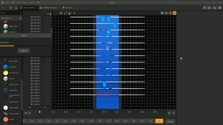The image size is (223, 125).
Task: Close the Save dialog with X
Action: coord(49,35)
